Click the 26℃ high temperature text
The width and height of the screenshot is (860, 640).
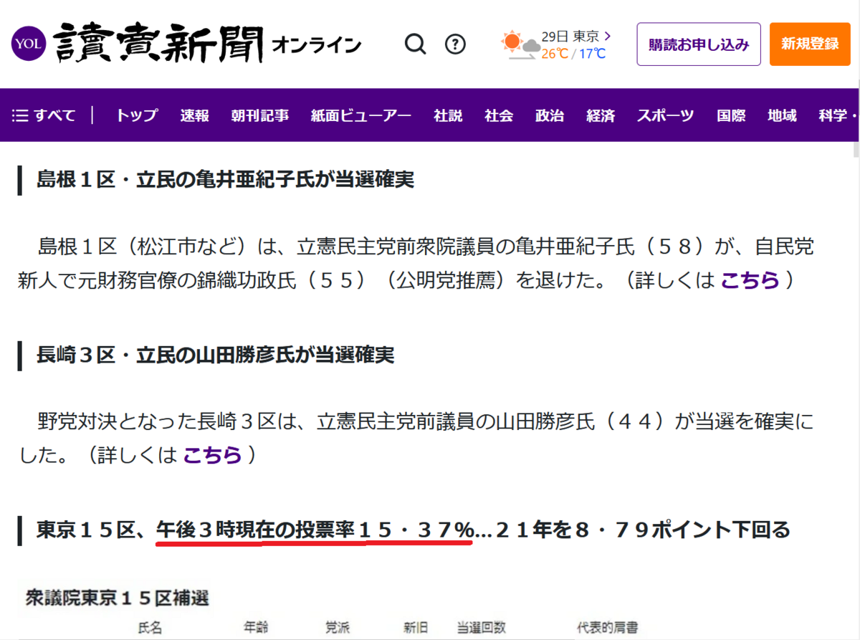click(x=555, y=54)
